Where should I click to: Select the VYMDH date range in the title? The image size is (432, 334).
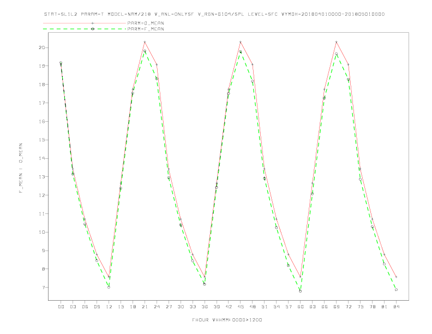point(333,14)
